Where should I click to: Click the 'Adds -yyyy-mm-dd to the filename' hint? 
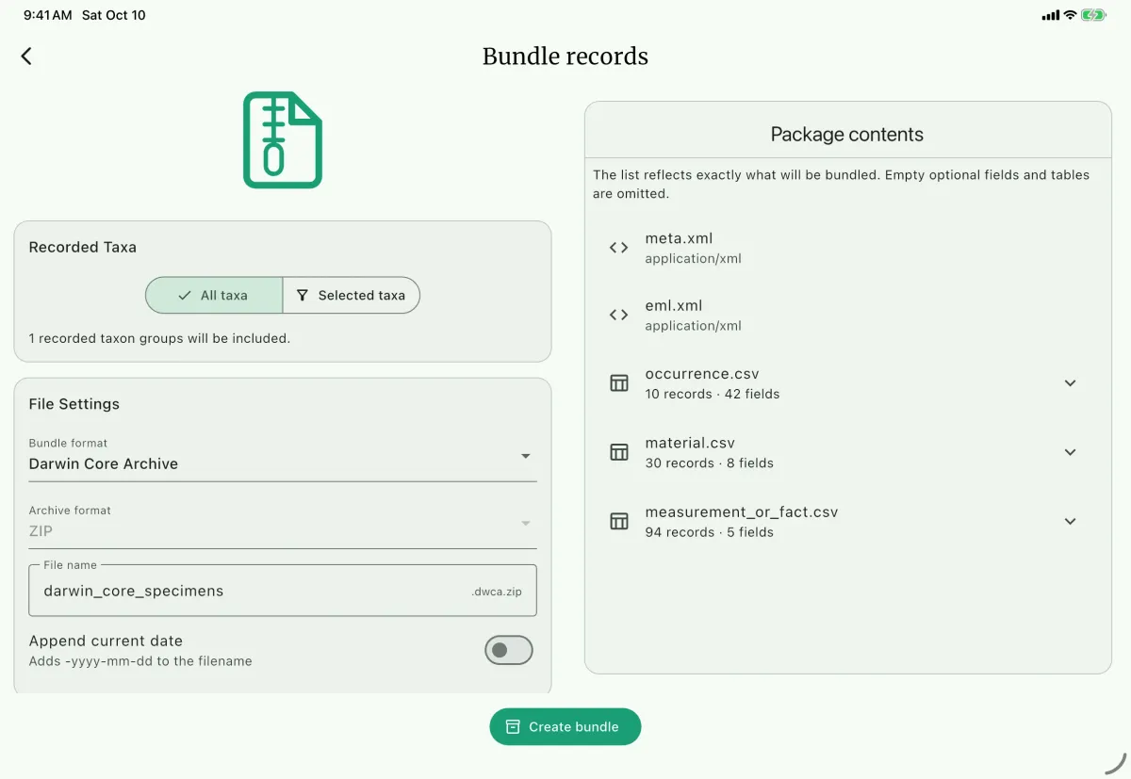click(140, 661)
